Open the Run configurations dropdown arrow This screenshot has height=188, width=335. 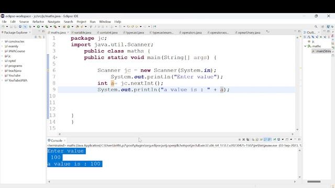click(42, 27)
